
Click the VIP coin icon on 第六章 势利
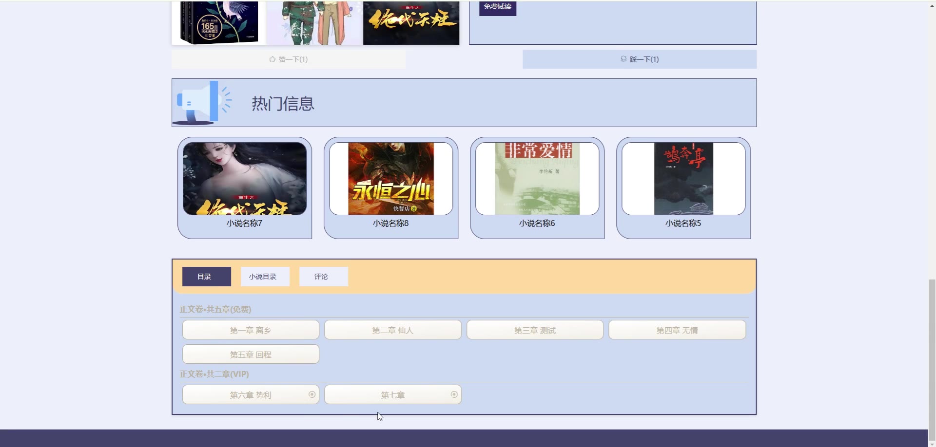point(312,394)
